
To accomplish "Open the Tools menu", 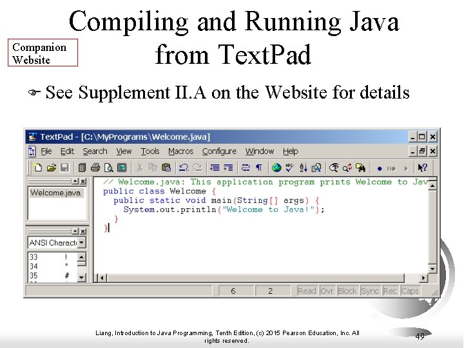I will [150, 151].
